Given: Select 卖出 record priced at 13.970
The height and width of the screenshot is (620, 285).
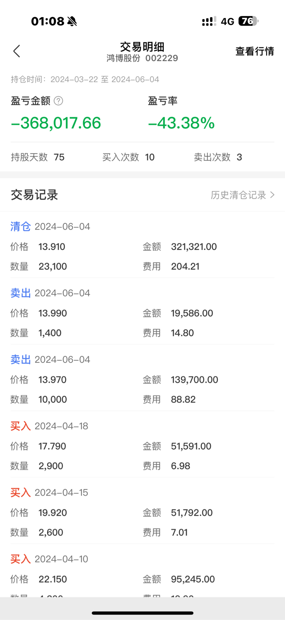Looking at the screenshot, I should 142,379.
